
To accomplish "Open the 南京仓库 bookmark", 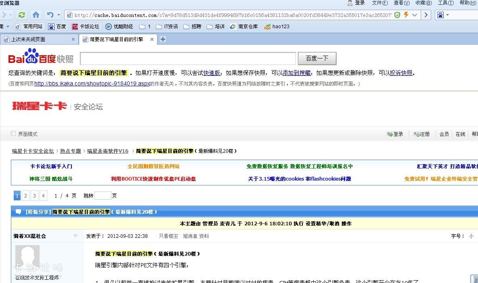I will coord(244,27).
